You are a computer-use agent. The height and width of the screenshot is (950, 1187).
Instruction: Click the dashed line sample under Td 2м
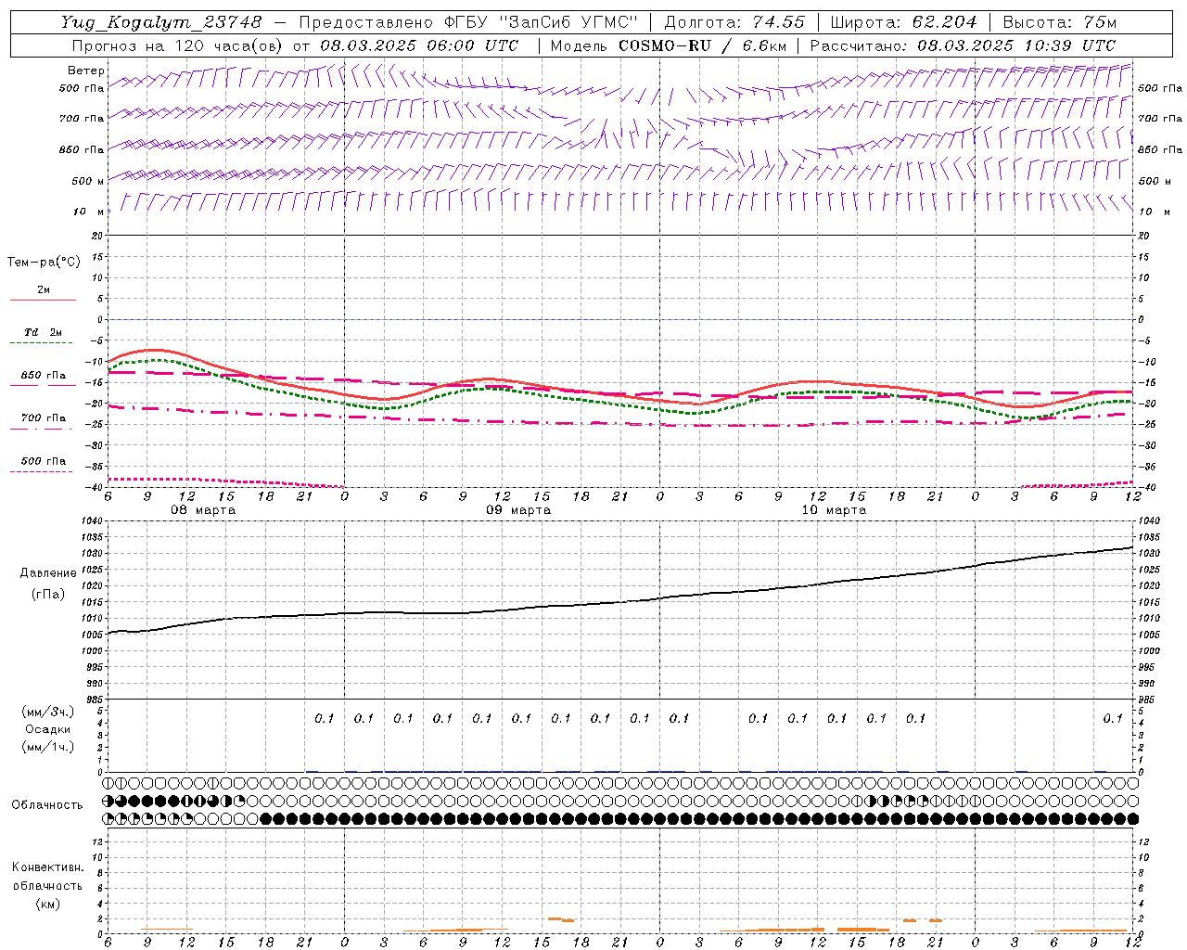click(x=43, y=343)
